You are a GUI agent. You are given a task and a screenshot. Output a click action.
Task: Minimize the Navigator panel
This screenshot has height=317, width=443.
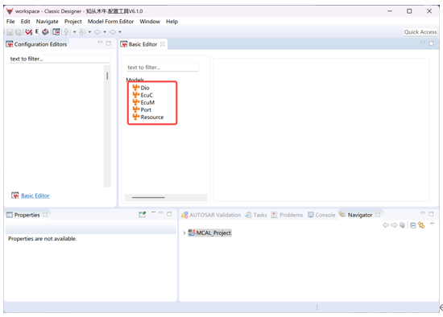[x=423, y=213]
